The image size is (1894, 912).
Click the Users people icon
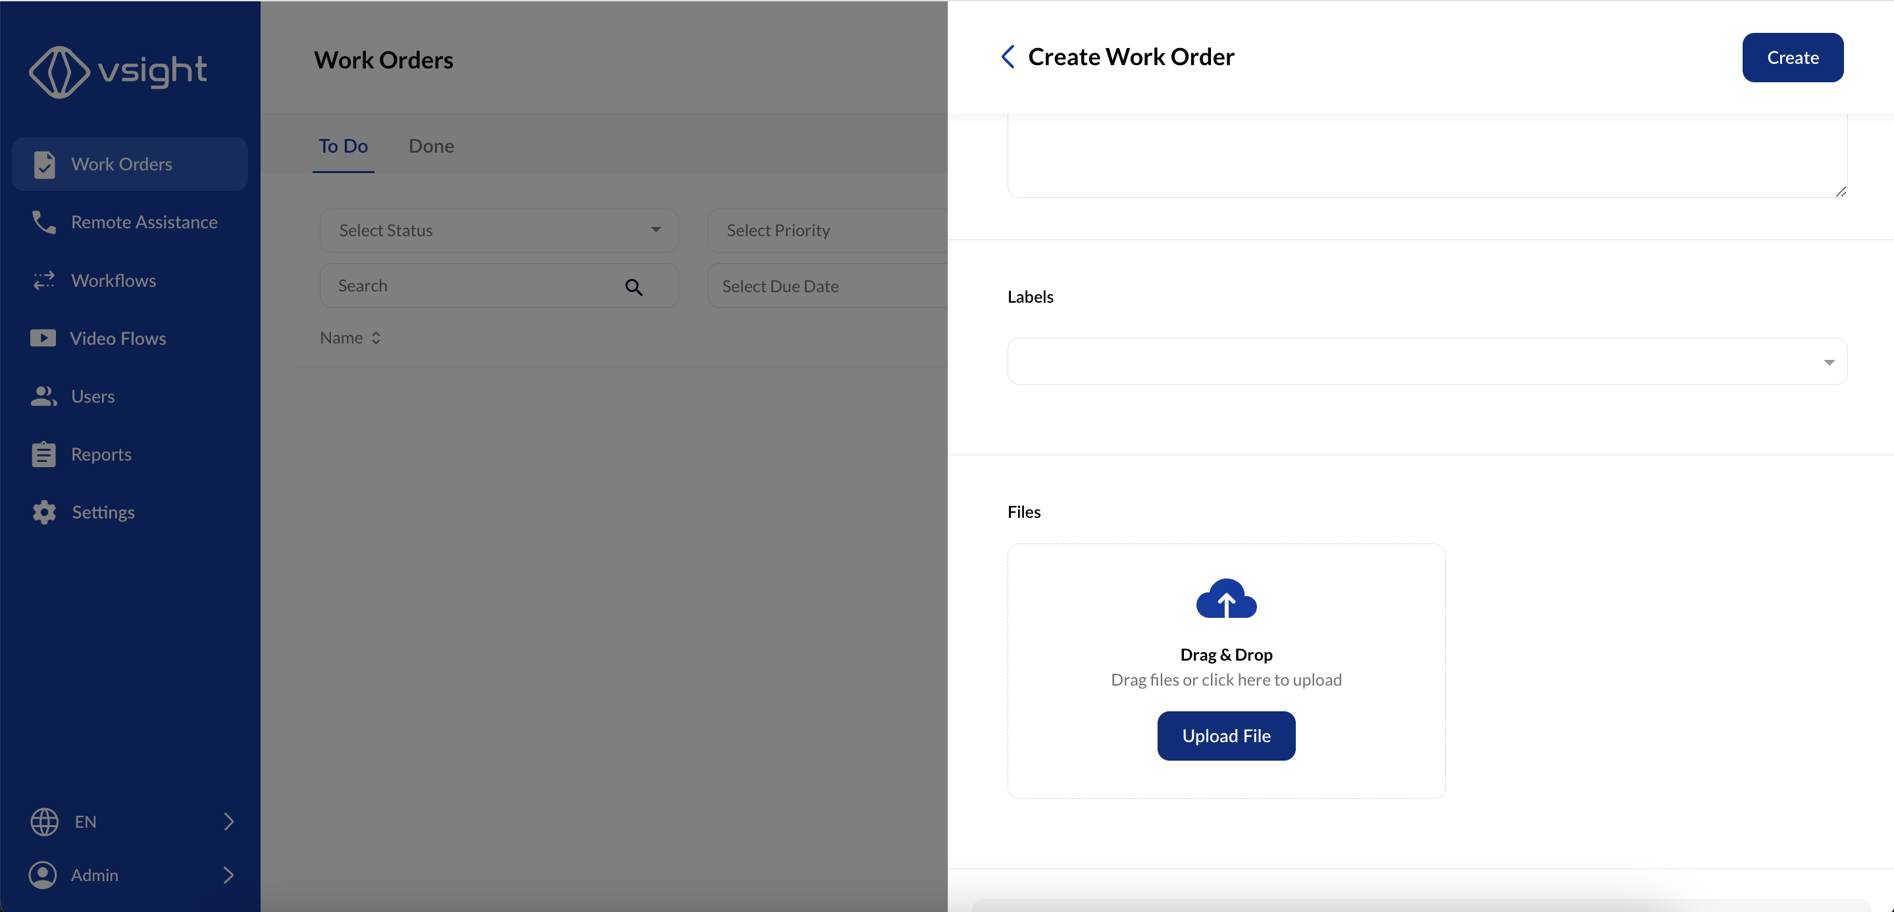pos(44,396)
